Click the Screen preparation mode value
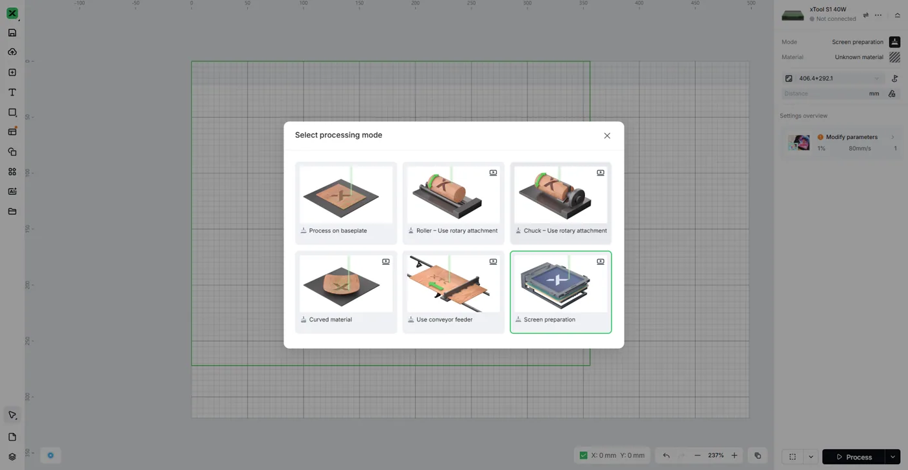Image resolution: width=908 pixels, height=470 pixels. tap(857, 42)
